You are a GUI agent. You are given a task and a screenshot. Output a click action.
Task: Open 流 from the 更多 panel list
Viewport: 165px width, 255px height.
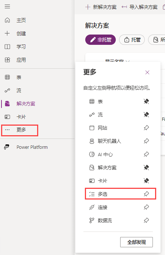[100, 115]
